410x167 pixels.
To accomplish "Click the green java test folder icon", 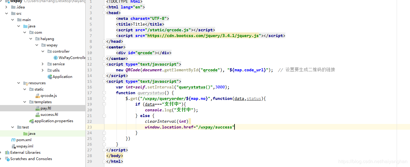I will pos(25,134).
